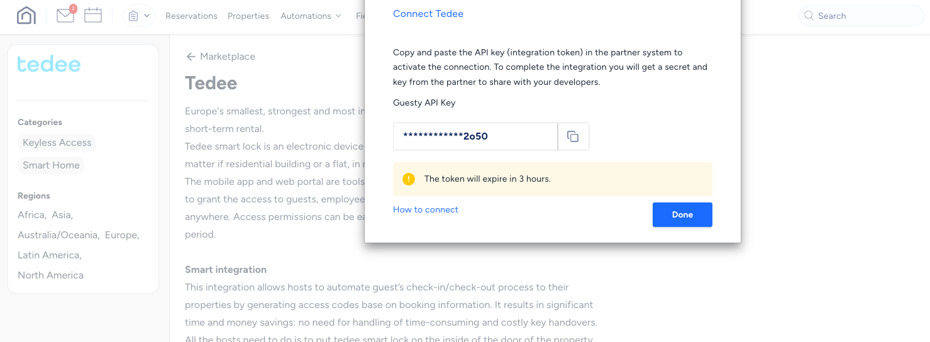Image resolution: width=930 pixels, height=342 pixels.
Task: Copy the Guesty API key
Action: (x=573, y=136)
